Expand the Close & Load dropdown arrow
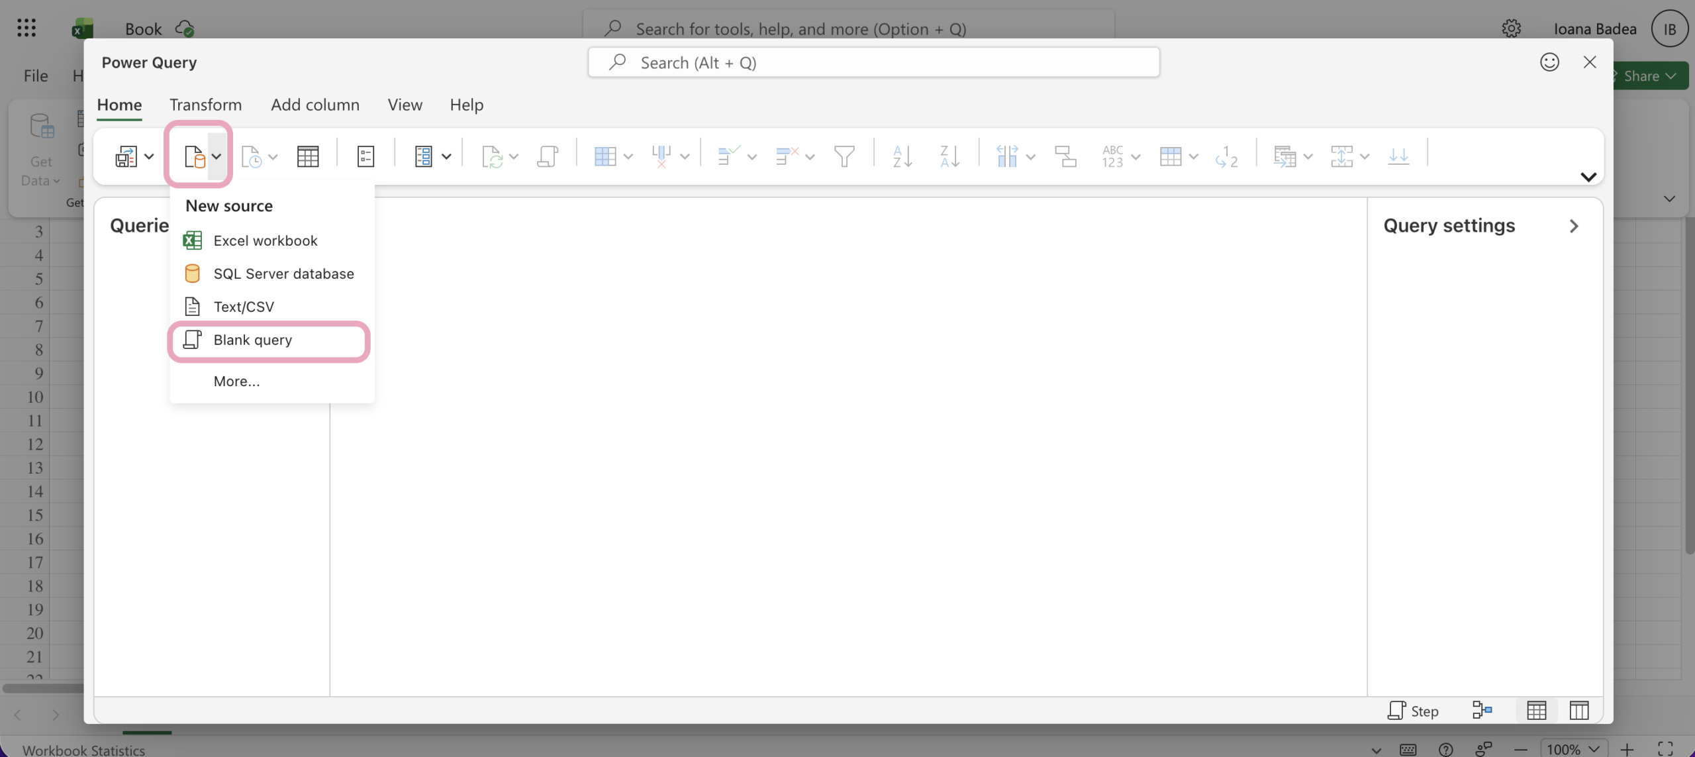 point(149,157)
